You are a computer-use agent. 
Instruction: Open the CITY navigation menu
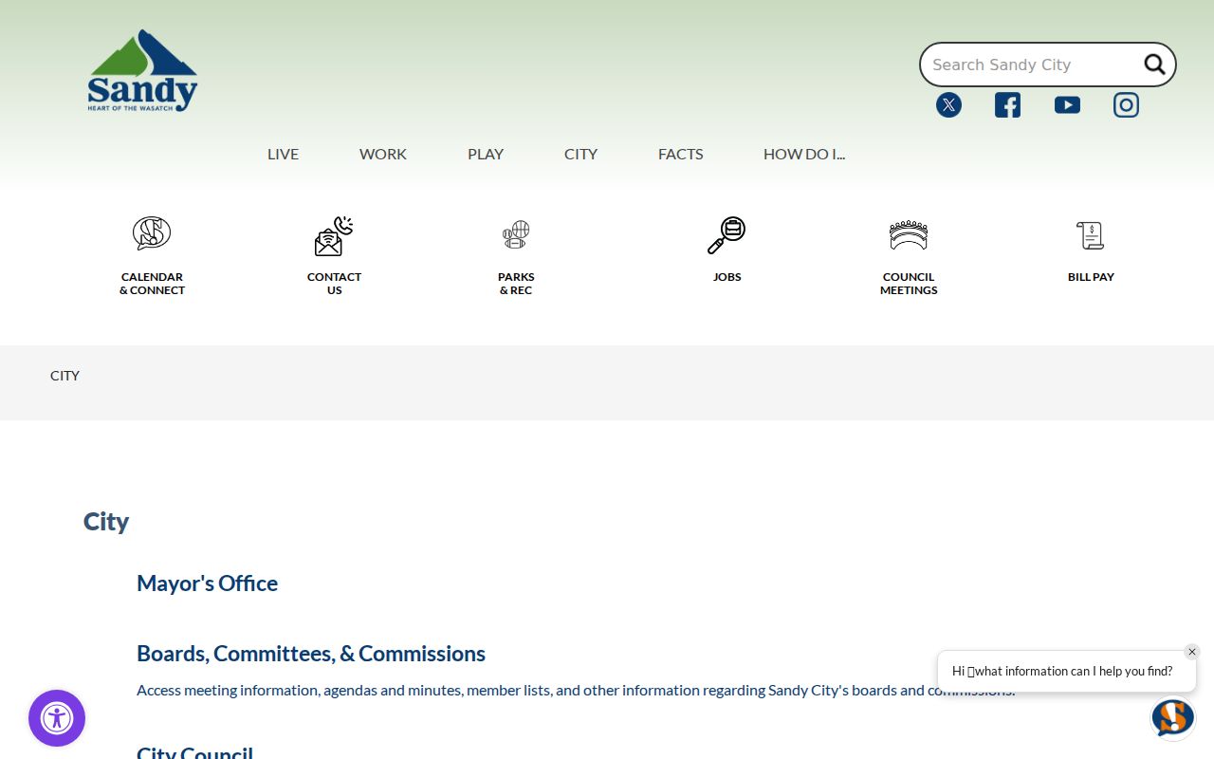pos(580,154)
